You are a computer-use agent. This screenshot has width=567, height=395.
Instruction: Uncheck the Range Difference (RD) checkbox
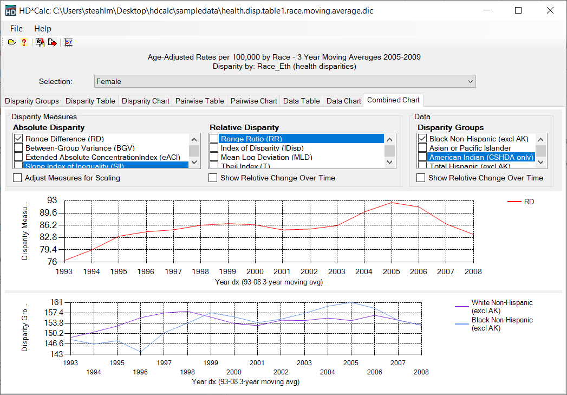(x=18, y=139)
